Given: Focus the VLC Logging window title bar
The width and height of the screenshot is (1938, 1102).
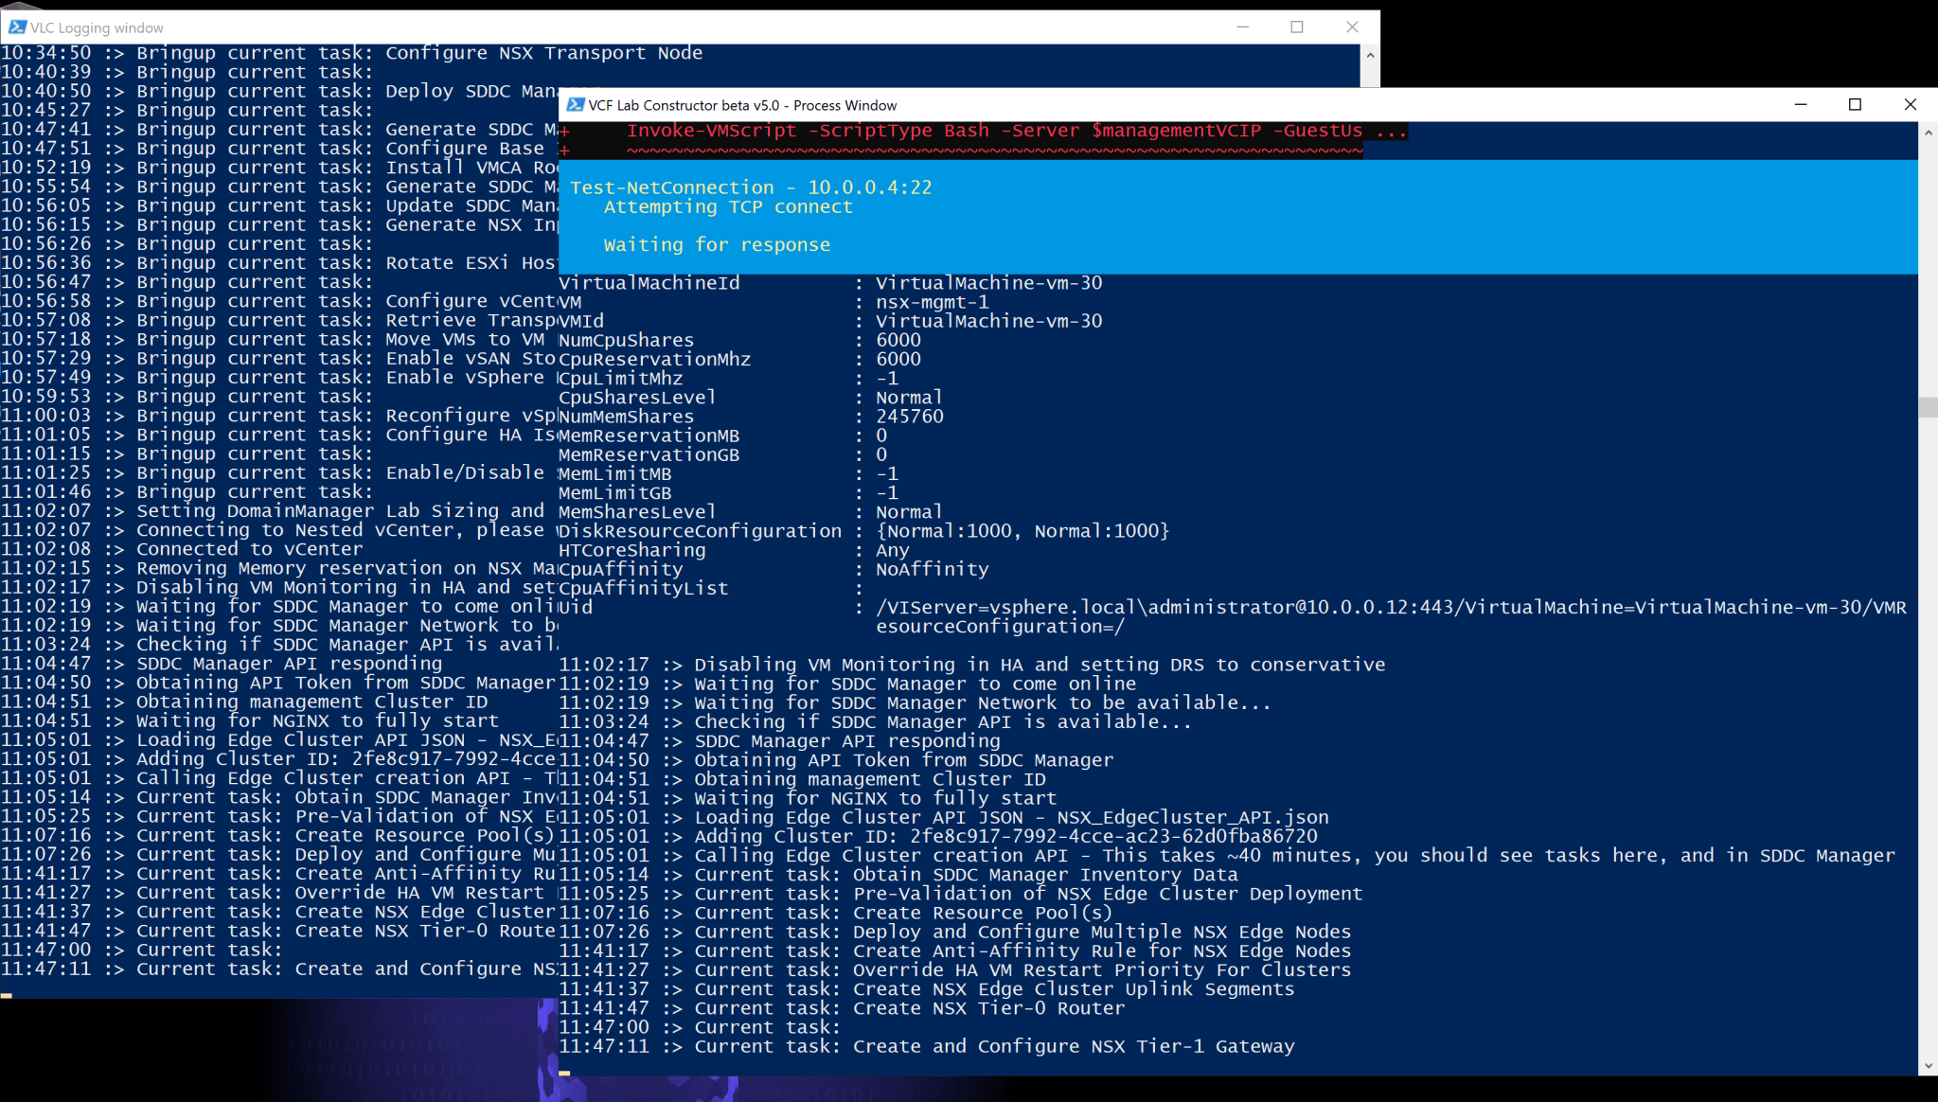Looking at the screenshot, I should [x=663, y=27].
